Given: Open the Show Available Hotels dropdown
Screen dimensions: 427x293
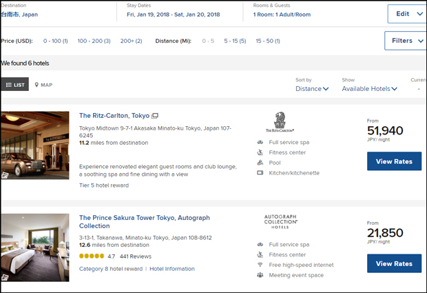Looking at the screenshot, I should [370, 89].
